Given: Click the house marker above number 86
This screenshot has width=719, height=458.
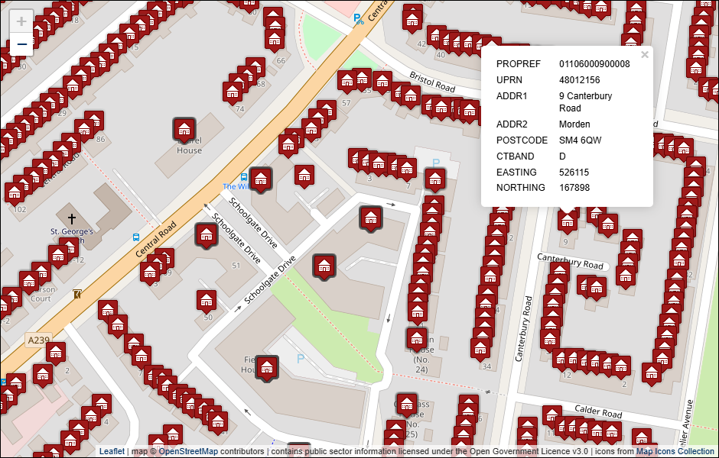Looking at the screenshot, I should [x=94, y=121].
